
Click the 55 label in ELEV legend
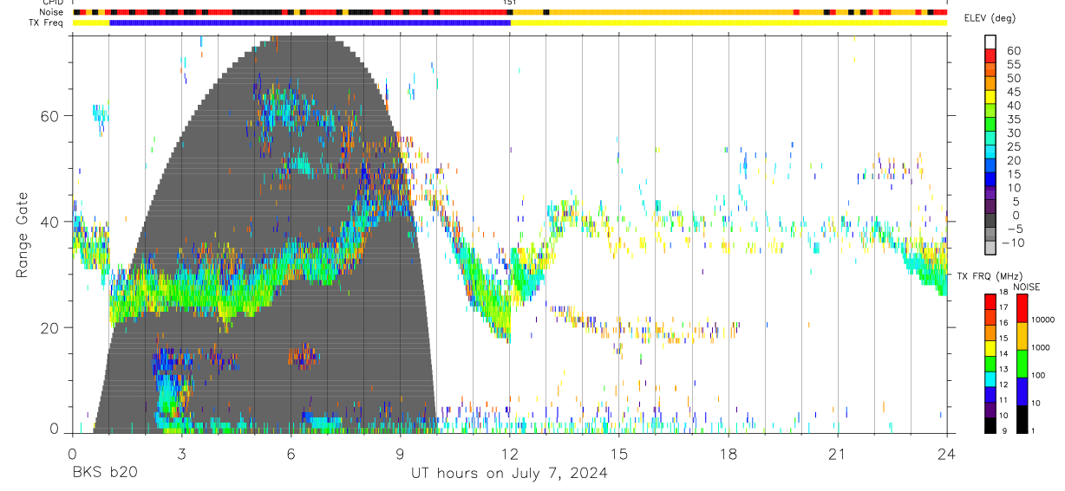[x=1013, y=64]
